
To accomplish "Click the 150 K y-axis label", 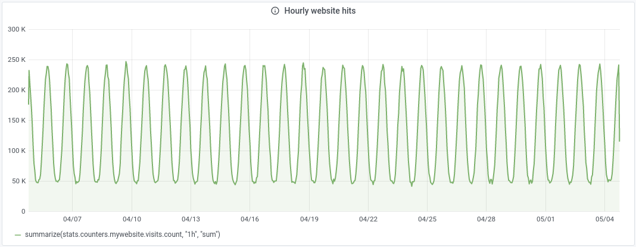I will (x=16, y=120).
